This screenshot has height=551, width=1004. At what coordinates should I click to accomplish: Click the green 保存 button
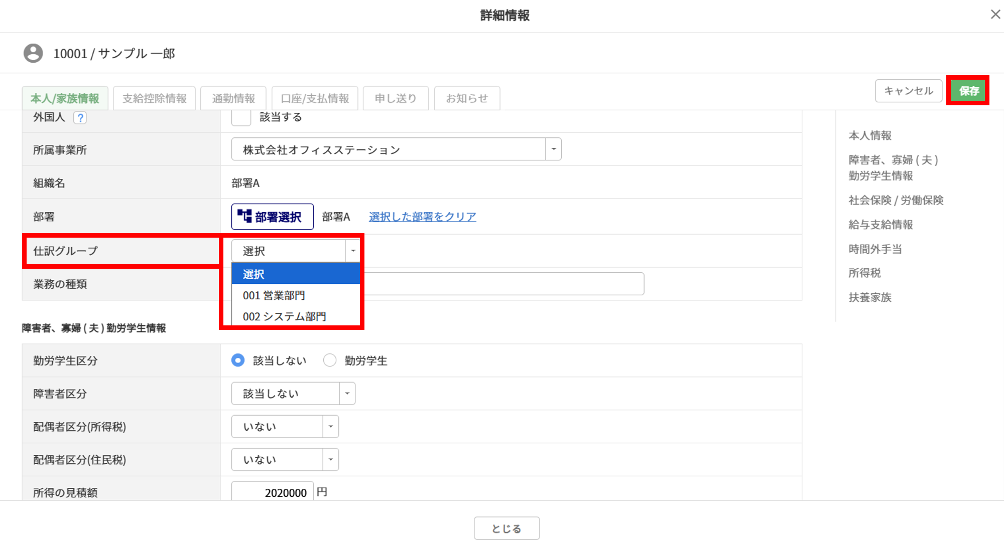click(968, 91)
